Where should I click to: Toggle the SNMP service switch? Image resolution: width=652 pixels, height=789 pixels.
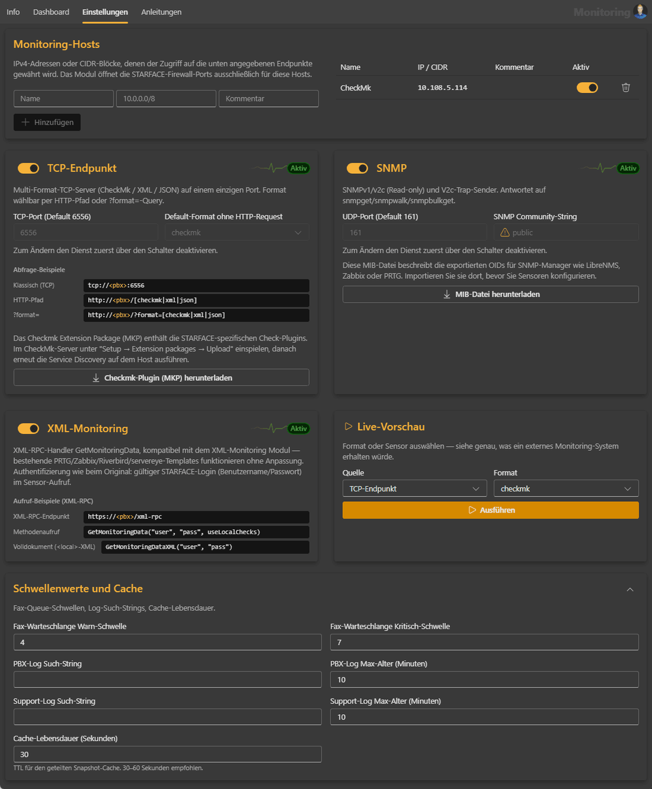point(357,168)
